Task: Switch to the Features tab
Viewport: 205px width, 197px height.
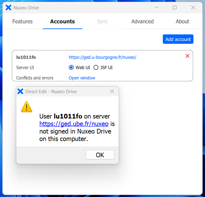Action: [22, 22]
